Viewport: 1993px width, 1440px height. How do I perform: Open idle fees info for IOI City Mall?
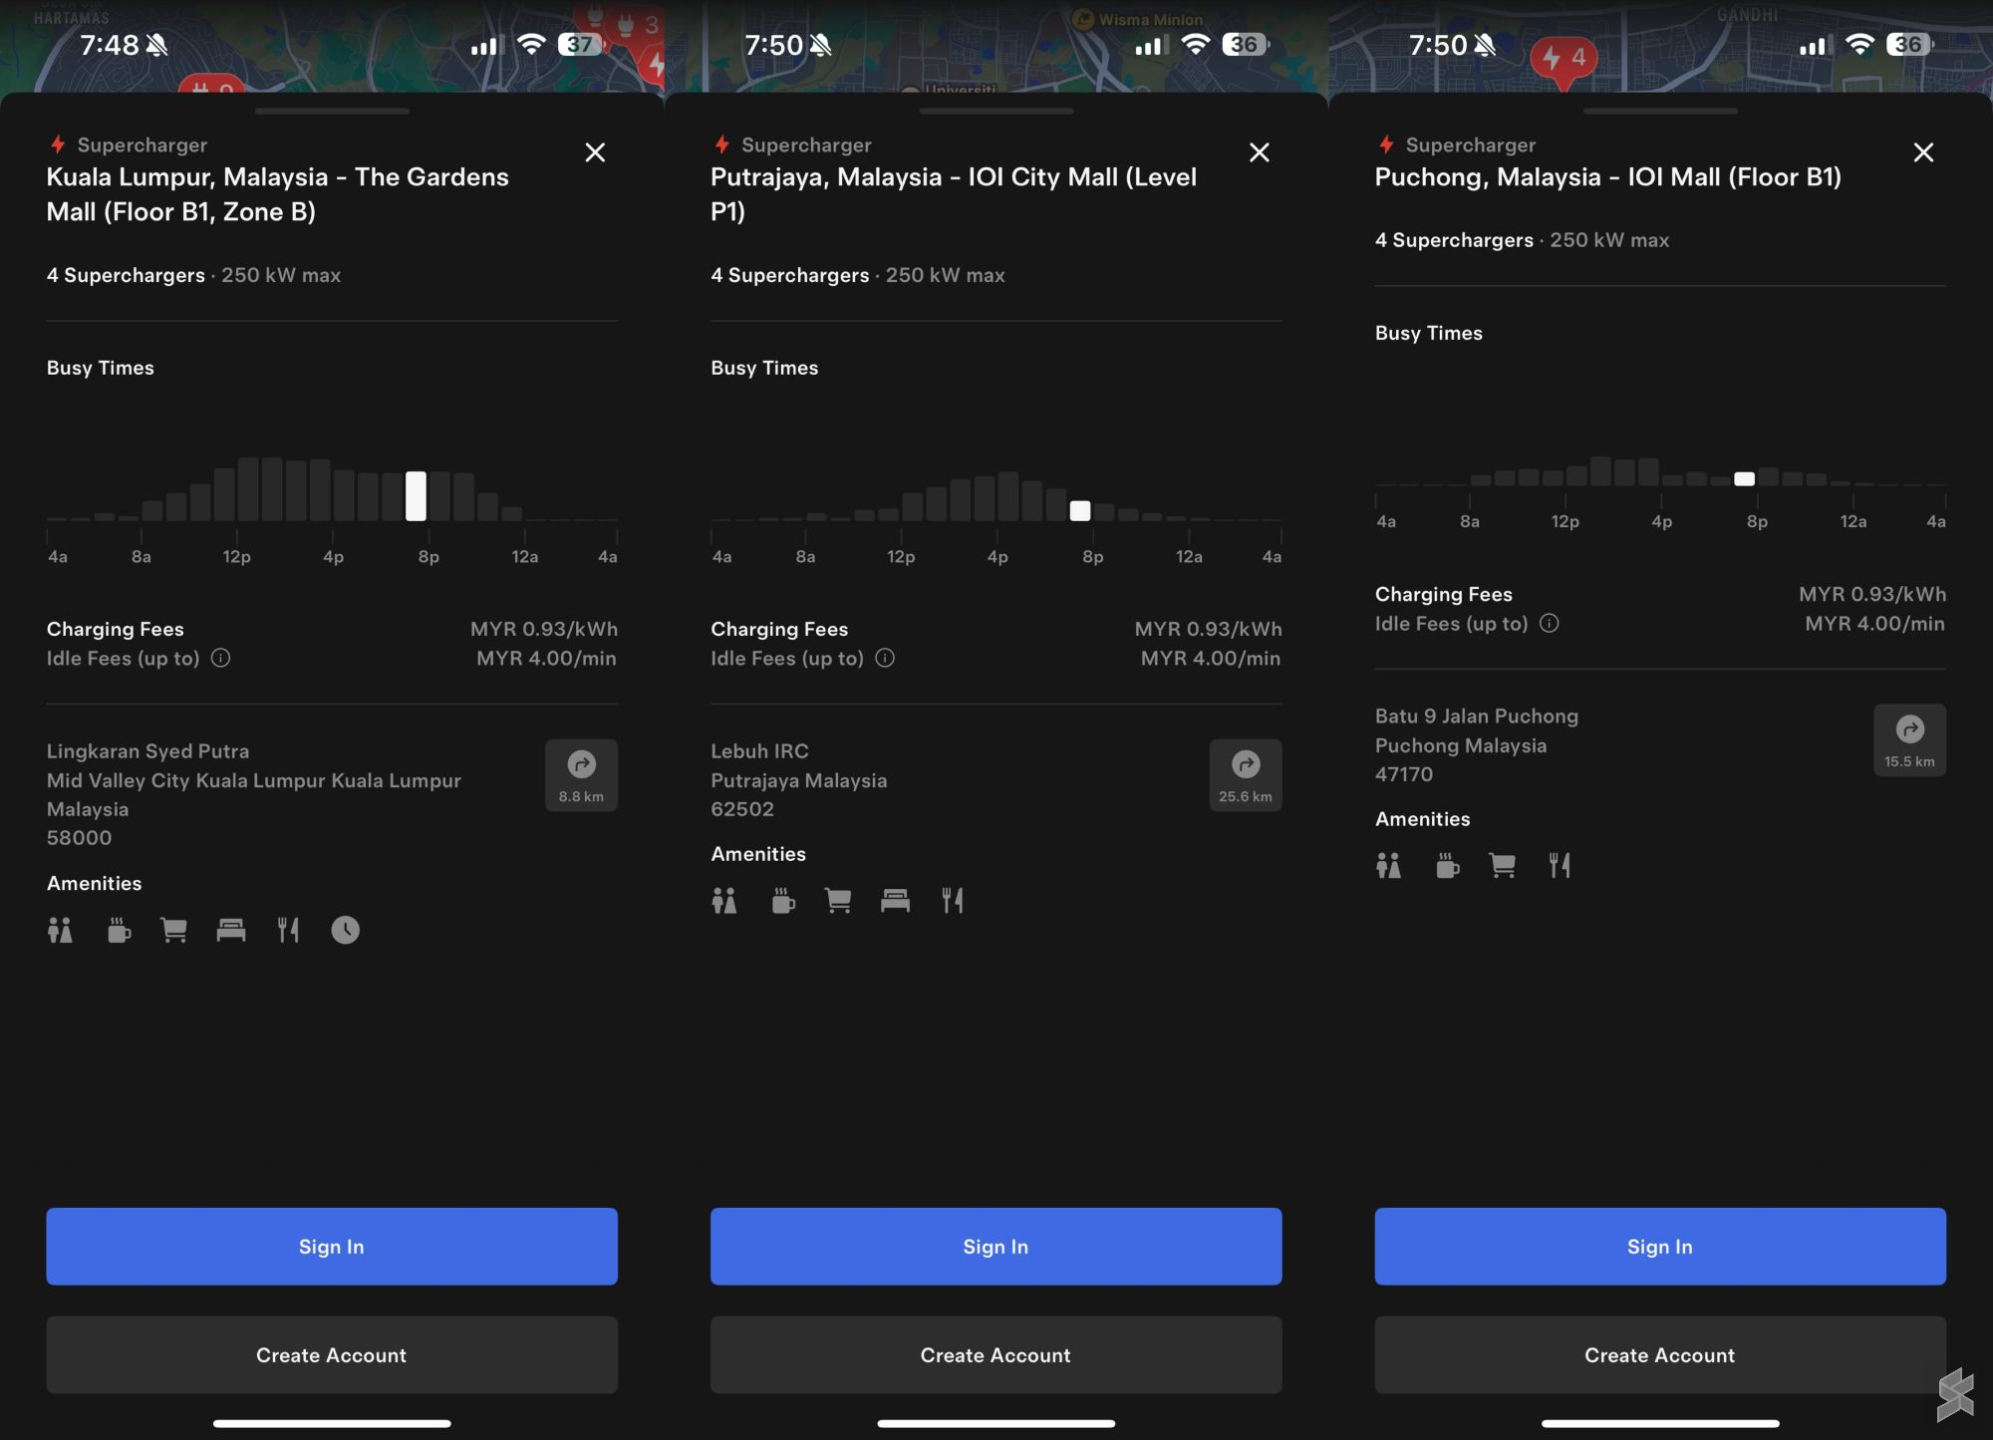(885, 658)
